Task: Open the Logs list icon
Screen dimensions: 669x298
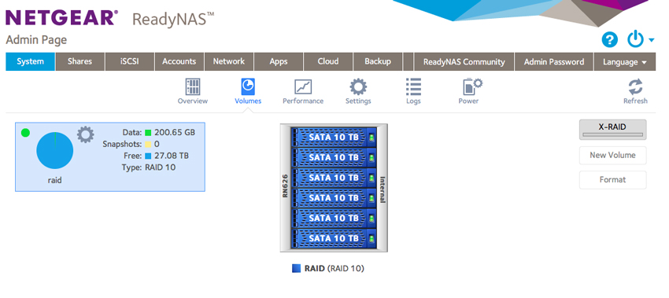Action: tap(413, 87)
